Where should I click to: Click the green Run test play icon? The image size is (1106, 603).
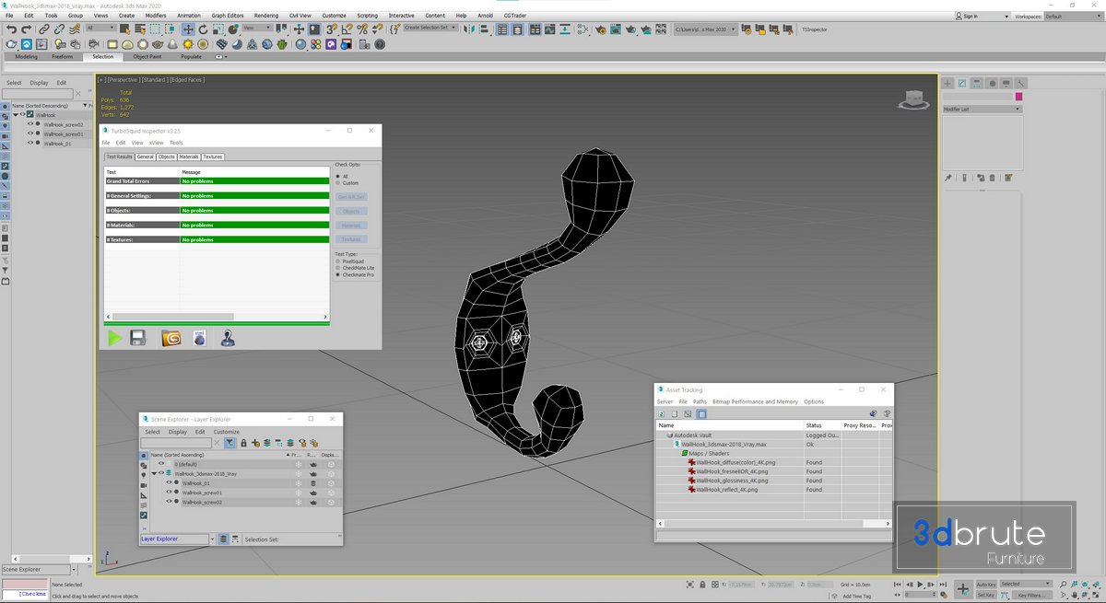114,338
